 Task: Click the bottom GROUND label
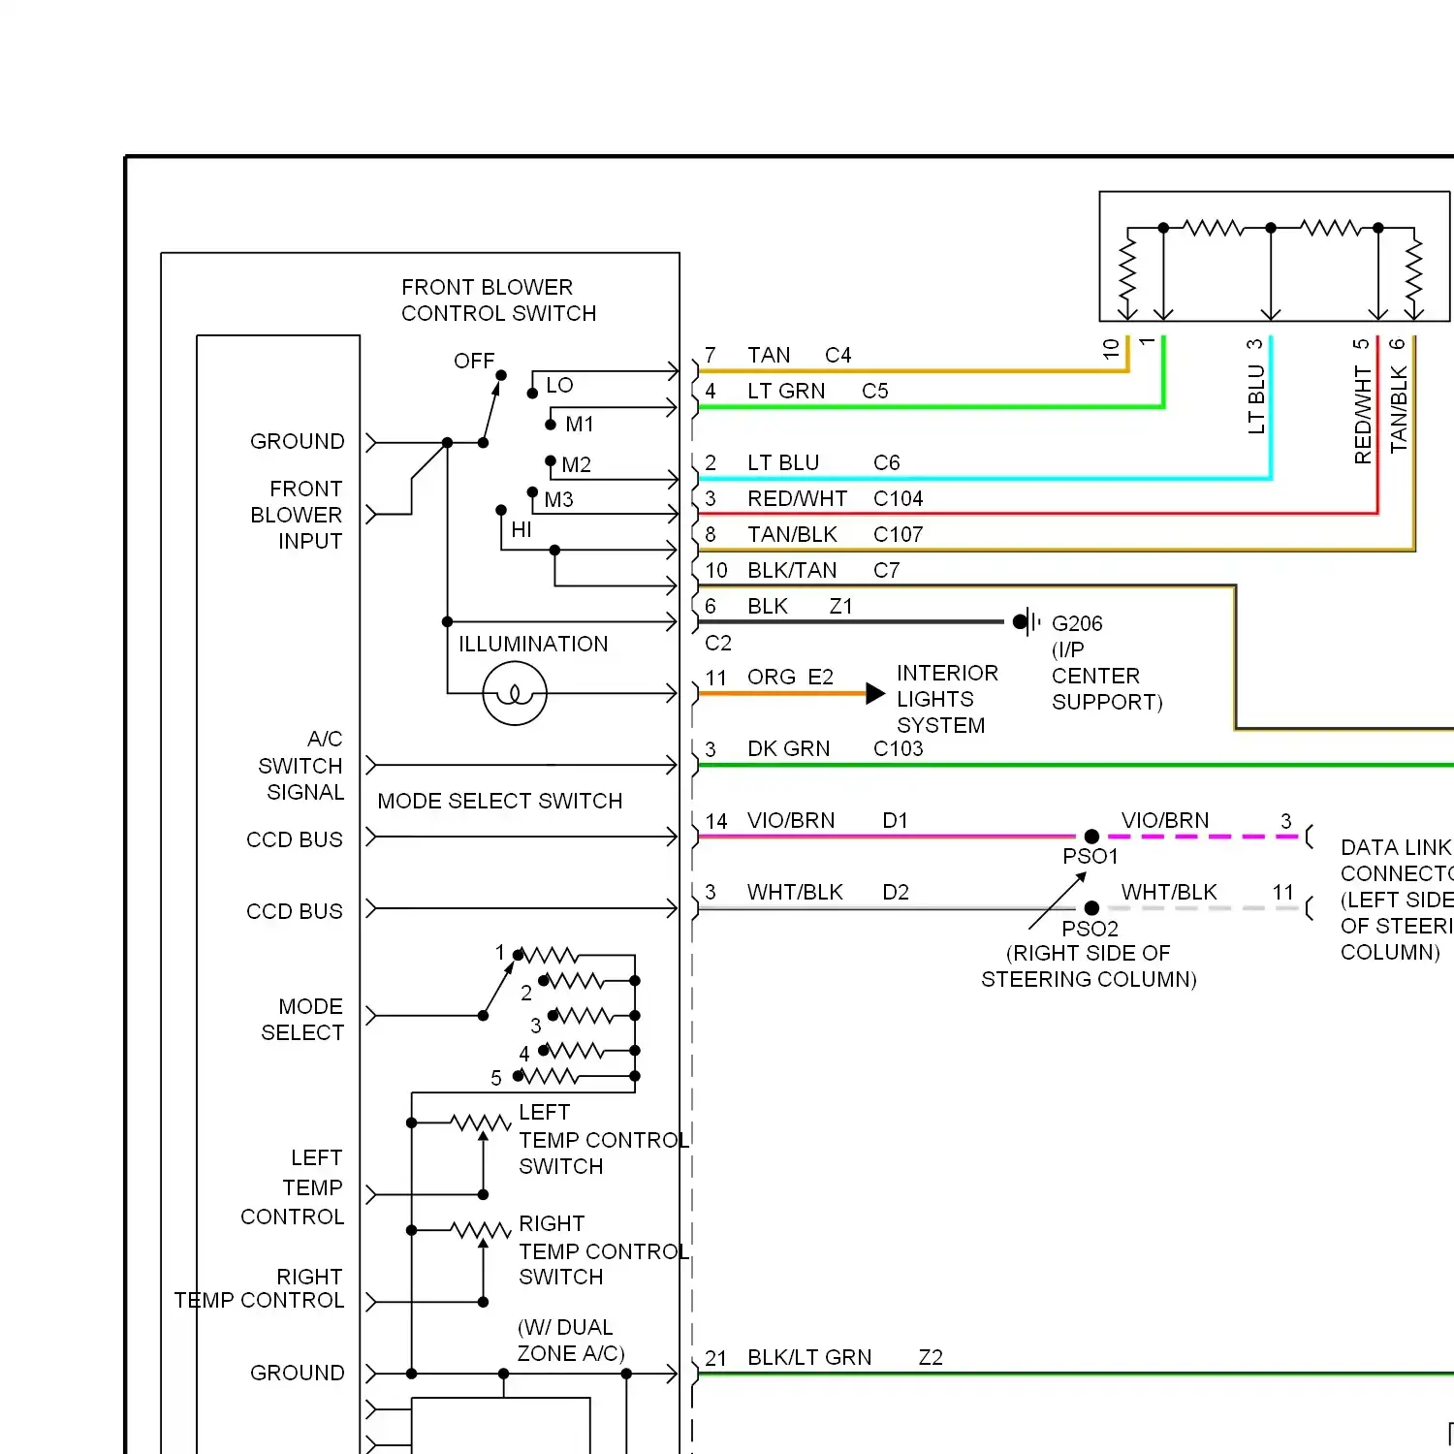pyautogui.click(x=298, y=1374)
